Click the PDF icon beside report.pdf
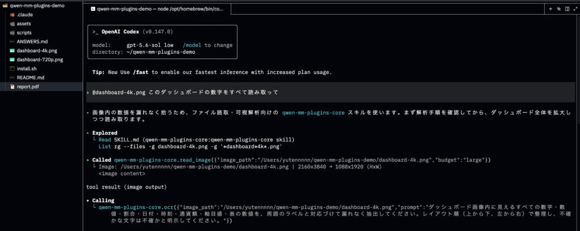This screenshot has width=580, height=231. tap(12, 87)
